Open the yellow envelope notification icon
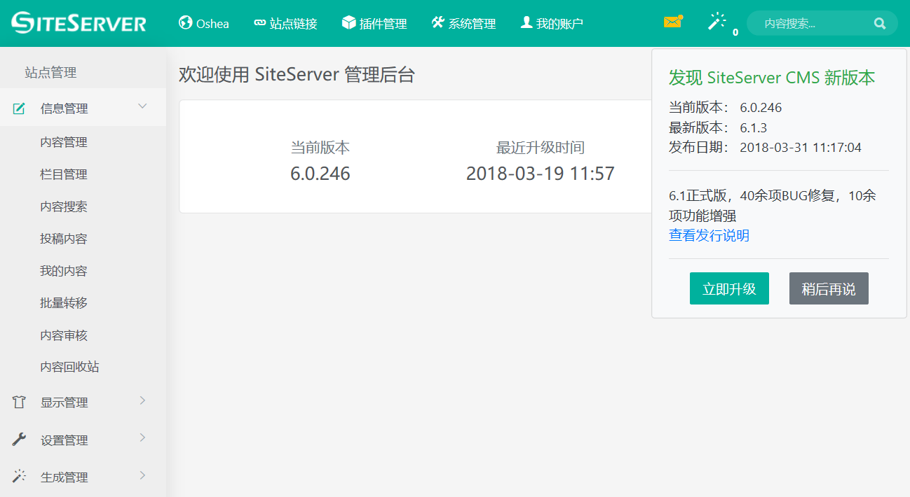Image resolution: width=910 pixels, height=497 pixels. click(x=673, y=22)
